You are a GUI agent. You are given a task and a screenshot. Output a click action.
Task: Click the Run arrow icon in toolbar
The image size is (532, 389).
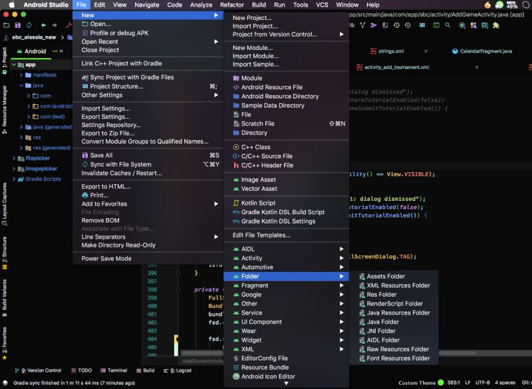[x=374, y=25]
